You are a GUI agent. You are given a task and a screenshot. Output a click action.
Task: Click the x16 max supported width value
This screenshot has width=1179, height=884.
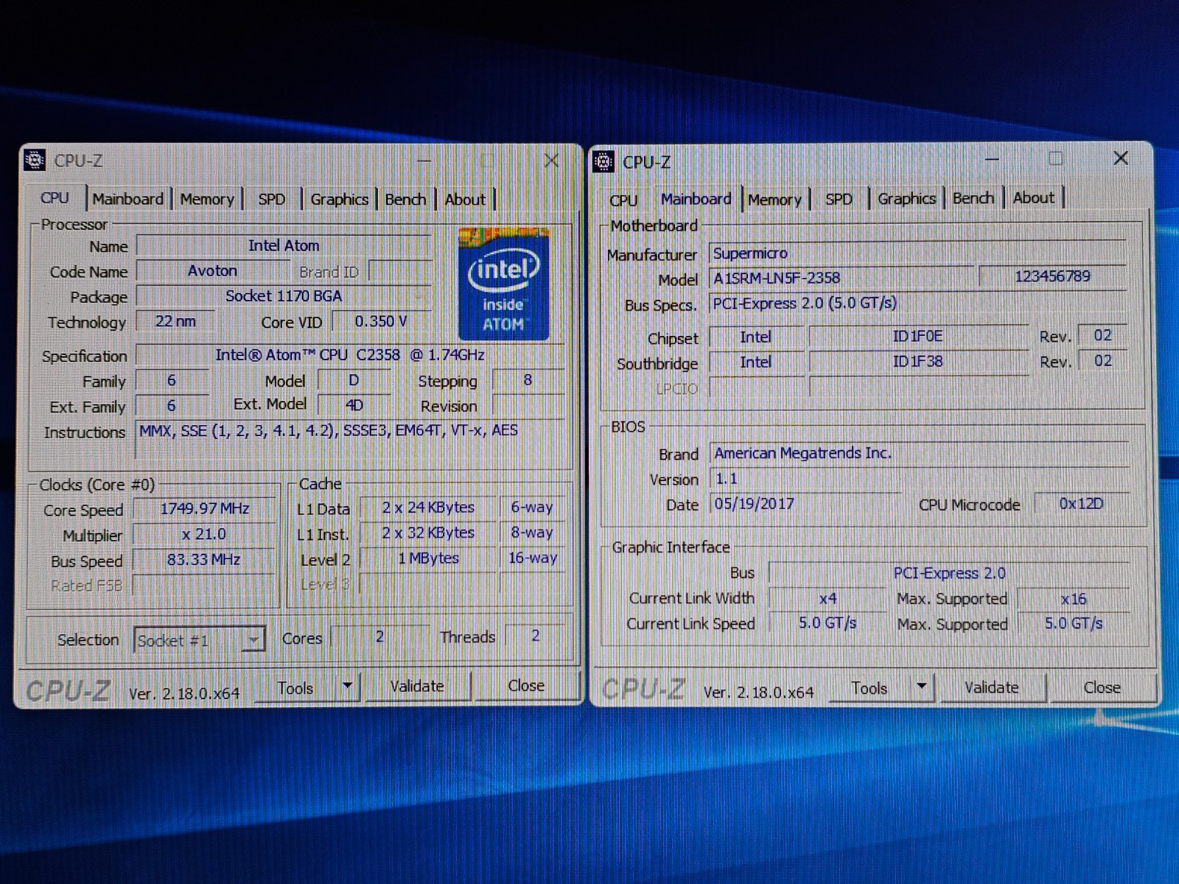pyautogui.click(x=1074, y=598)
